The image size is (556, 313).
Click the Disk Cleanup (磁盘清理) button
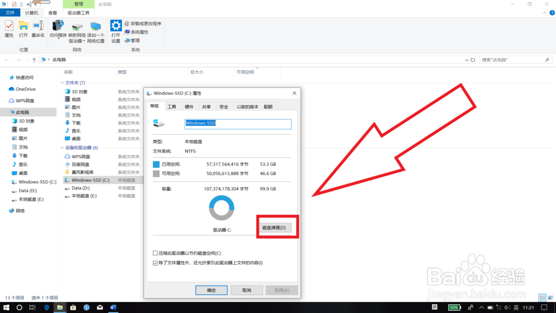[x=274, y=227]
